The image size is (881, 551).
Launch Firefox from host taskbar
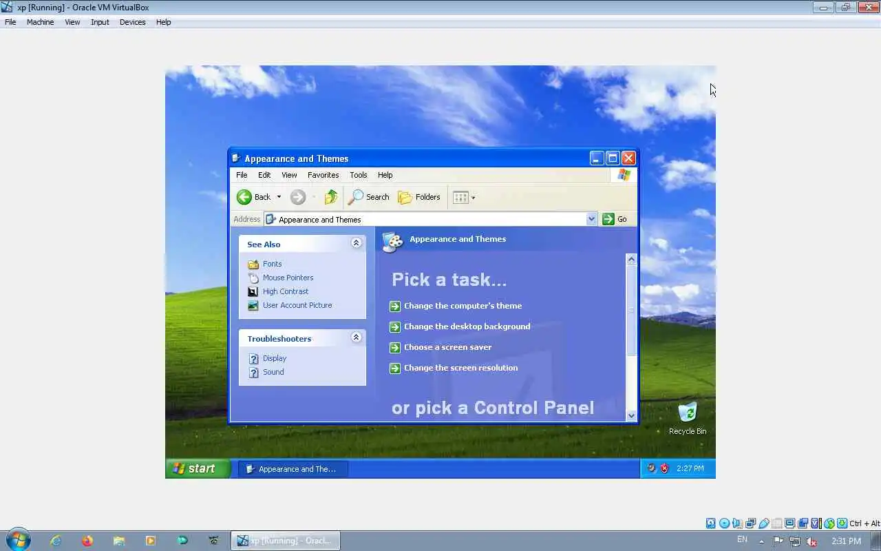(x=87, y=541)
